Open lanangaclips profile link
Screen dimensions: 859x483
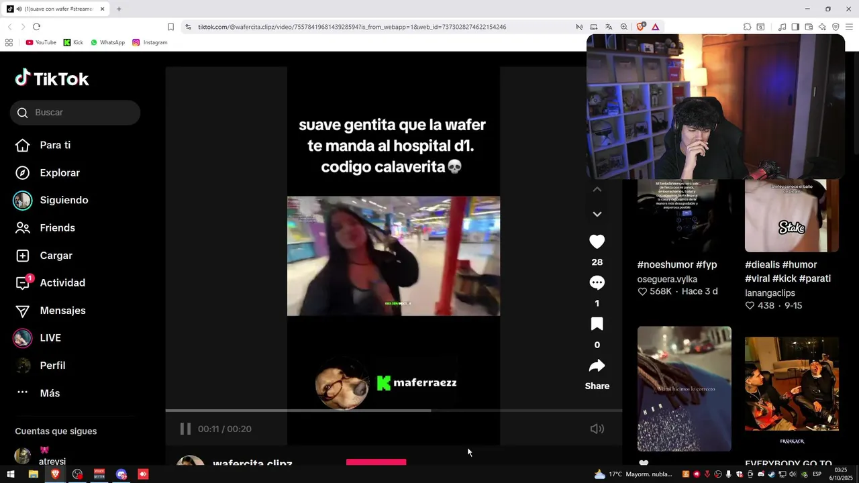click(770, 293)
